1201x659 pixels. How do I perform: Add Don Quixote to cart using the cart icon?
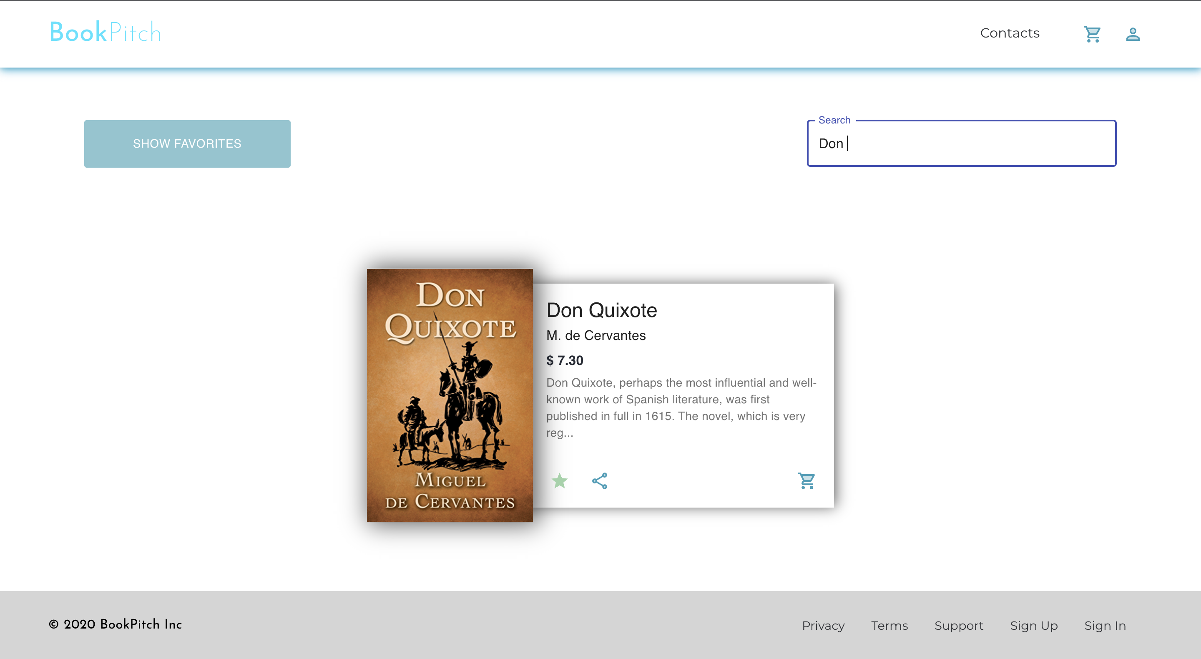[x=806, y=481]
